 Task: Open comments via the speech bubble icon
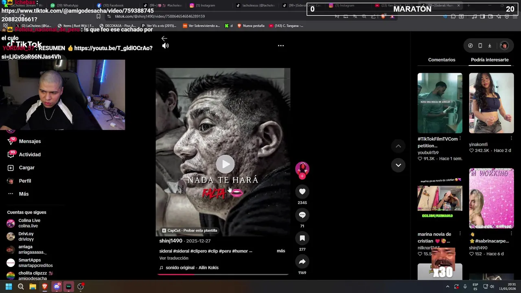(x=302, y=215)
